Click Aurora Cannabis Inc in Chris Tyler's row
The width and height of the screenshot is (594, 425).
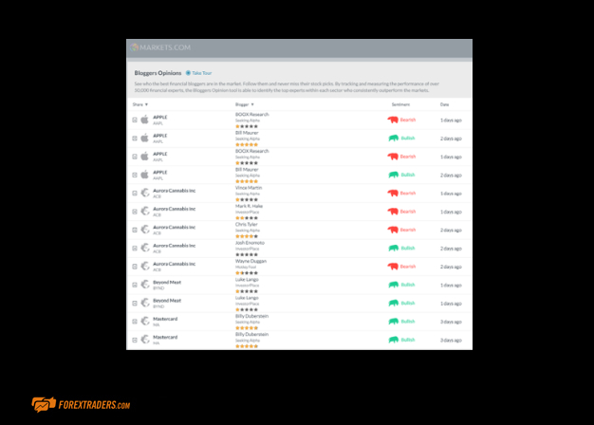[x=175, y=228]
